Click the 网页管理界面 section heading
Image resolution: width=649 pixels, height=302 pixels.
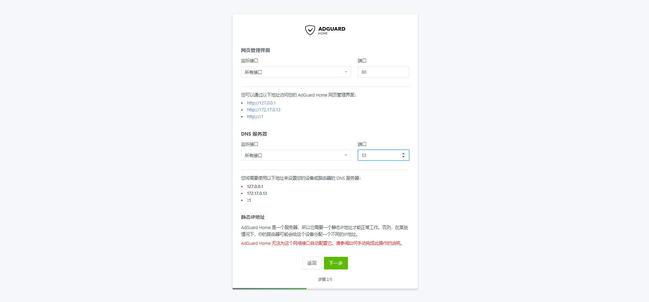click(x=255, y=50)
